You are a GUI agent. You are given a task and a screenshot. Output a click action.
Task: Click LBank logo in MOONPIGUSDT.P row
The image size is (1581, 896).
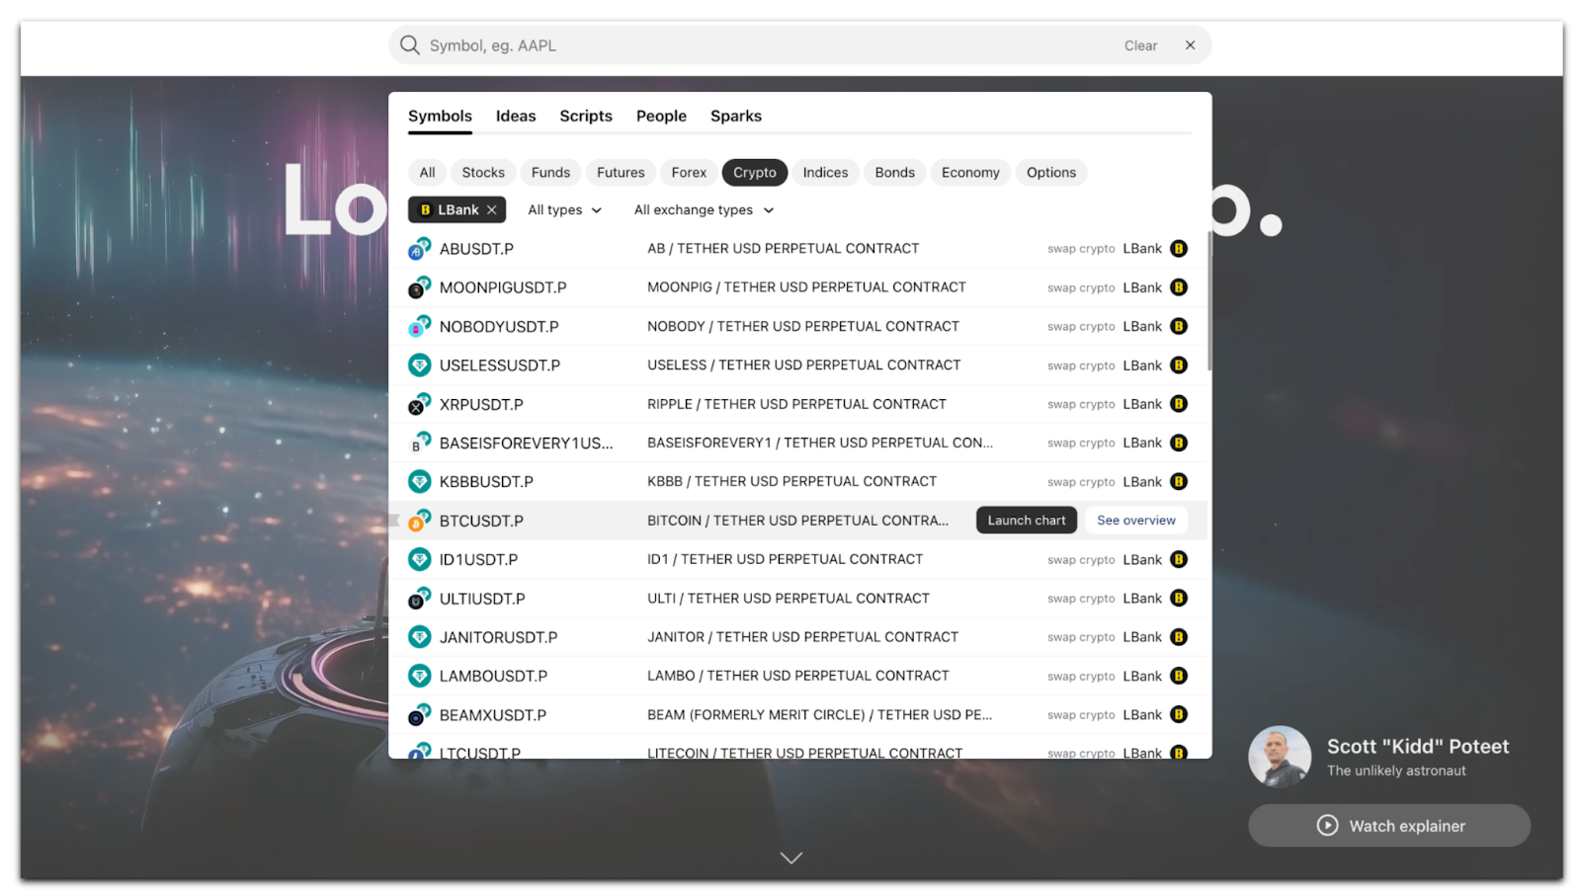tap(1179, 287)
